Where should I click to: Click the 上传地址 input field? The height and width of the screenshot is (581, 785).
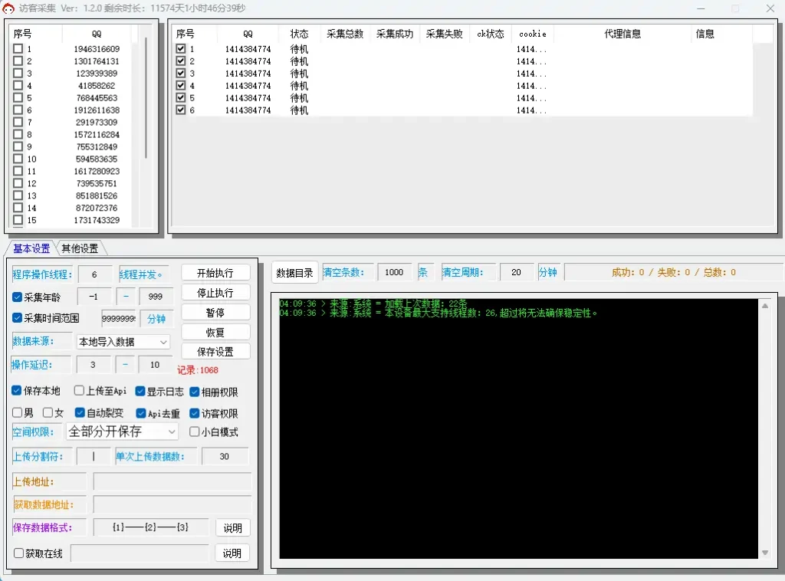(172, 482)
